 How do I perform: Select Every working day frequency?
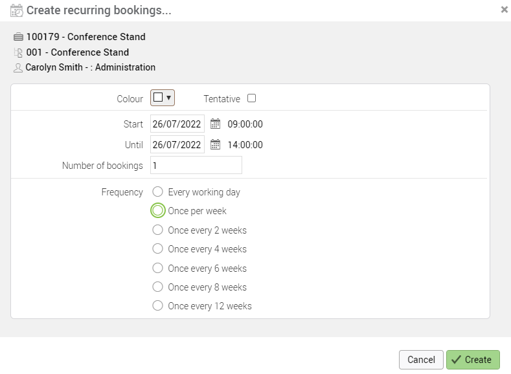coord(157,192)
